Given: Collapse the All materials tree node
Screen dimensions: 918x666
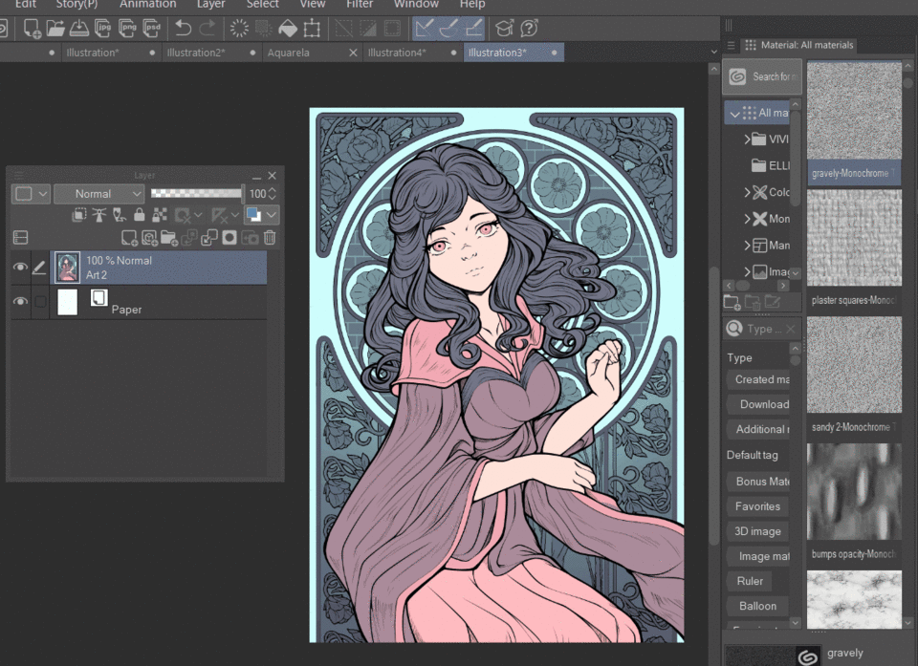Looking at the screenshot, I should [734, 114].
